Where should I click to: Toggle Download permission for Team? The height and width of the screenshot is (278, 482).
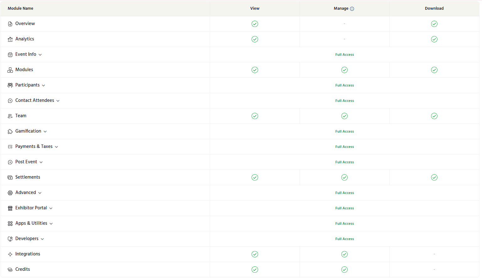click(434, 116)
